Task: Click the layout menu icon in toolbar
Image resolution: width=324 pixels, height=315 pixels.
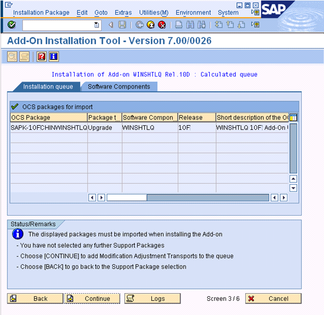Action: click(x=256, y=25)
